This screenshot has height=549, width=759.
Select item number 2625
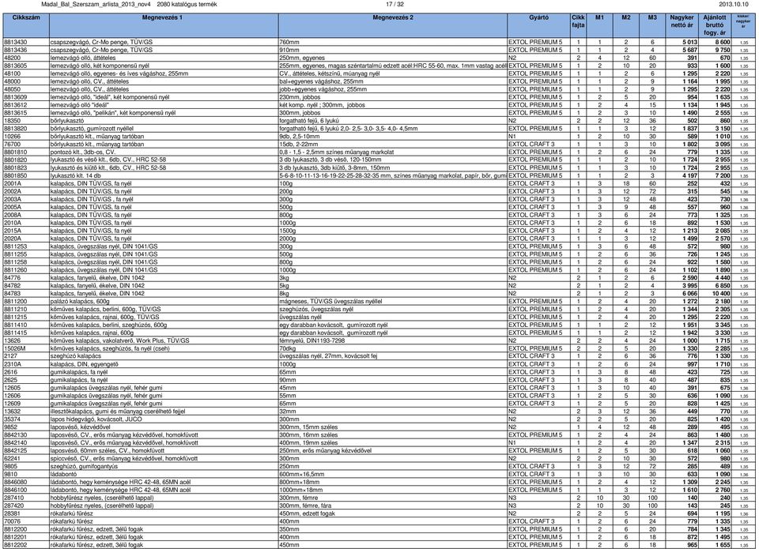(10, 380)
